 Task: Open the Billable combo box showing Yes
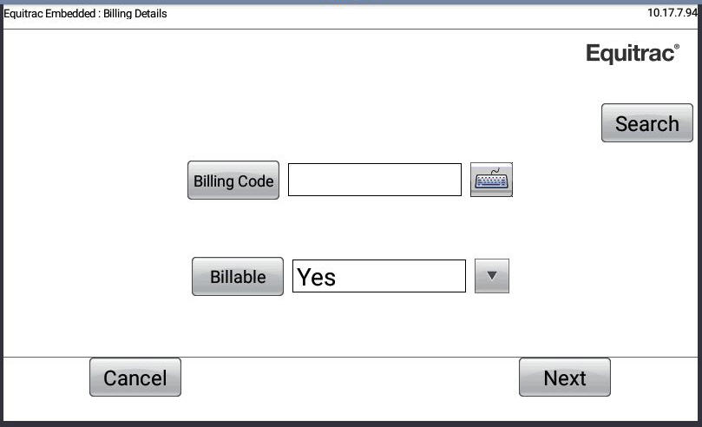pyautogui.click(x=378, y=277)
